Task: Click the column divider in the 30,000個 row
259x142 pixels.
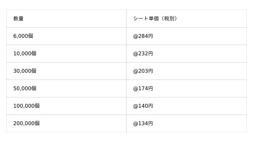Action: tap(126, 71)
